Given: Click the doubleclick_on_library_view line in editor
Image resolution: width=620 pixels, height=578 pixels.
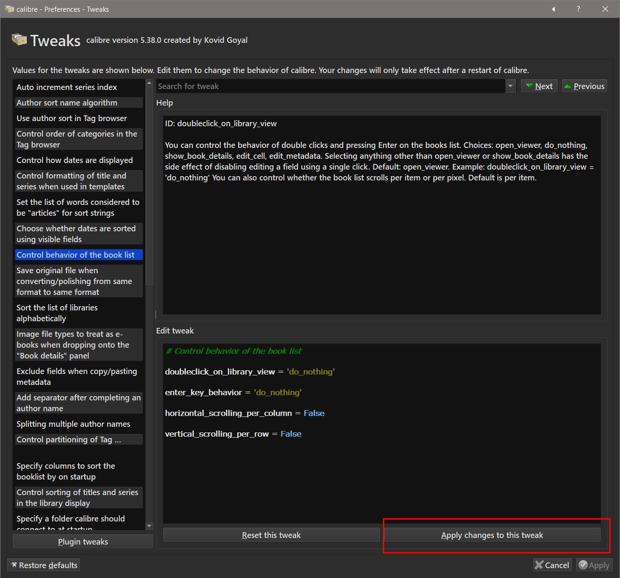Looking at the screenshot, I should pos(250,372).
